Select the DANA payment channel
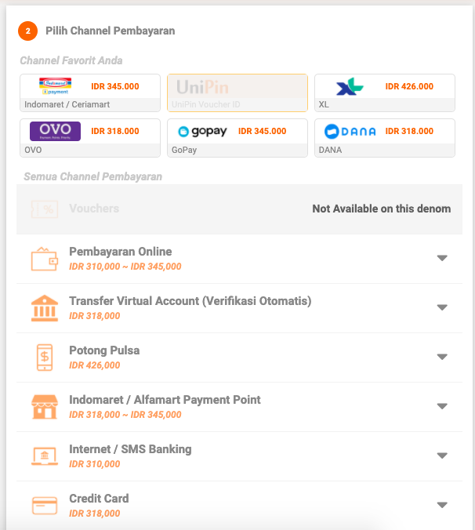Screen dimensions: 475x530 [384, 138]
